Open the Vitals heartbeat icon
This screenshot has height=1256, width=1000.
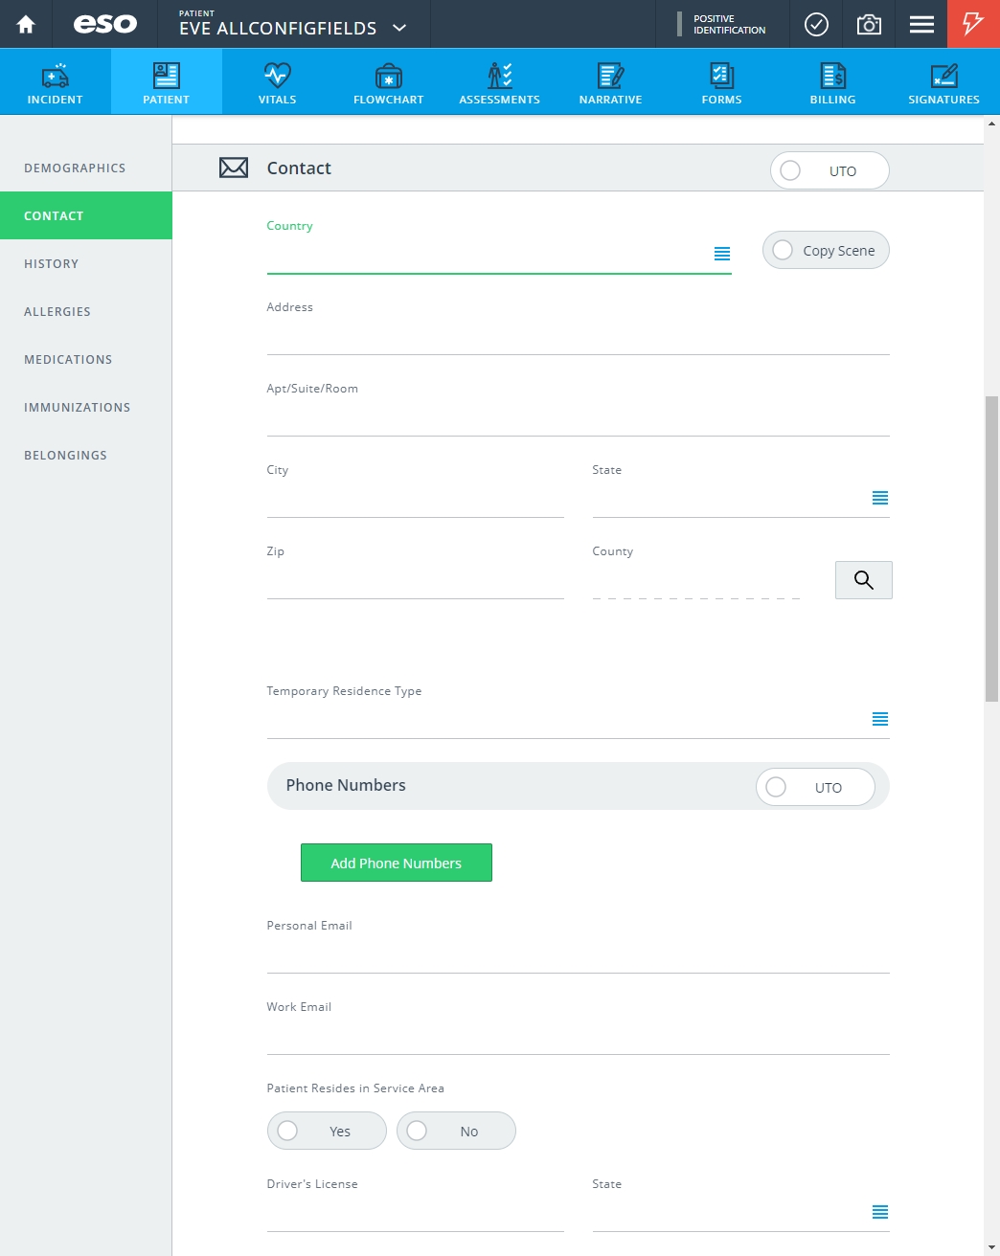point(278,76)
